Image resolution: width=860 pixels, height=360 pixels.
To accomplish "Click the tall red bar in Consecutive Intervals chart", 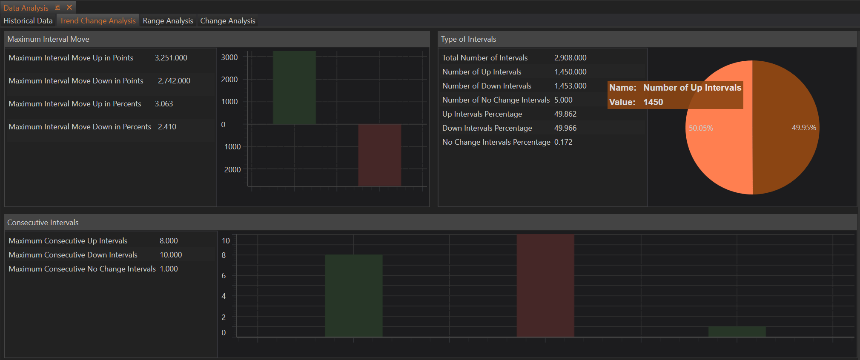I will [x=545, y=285].
